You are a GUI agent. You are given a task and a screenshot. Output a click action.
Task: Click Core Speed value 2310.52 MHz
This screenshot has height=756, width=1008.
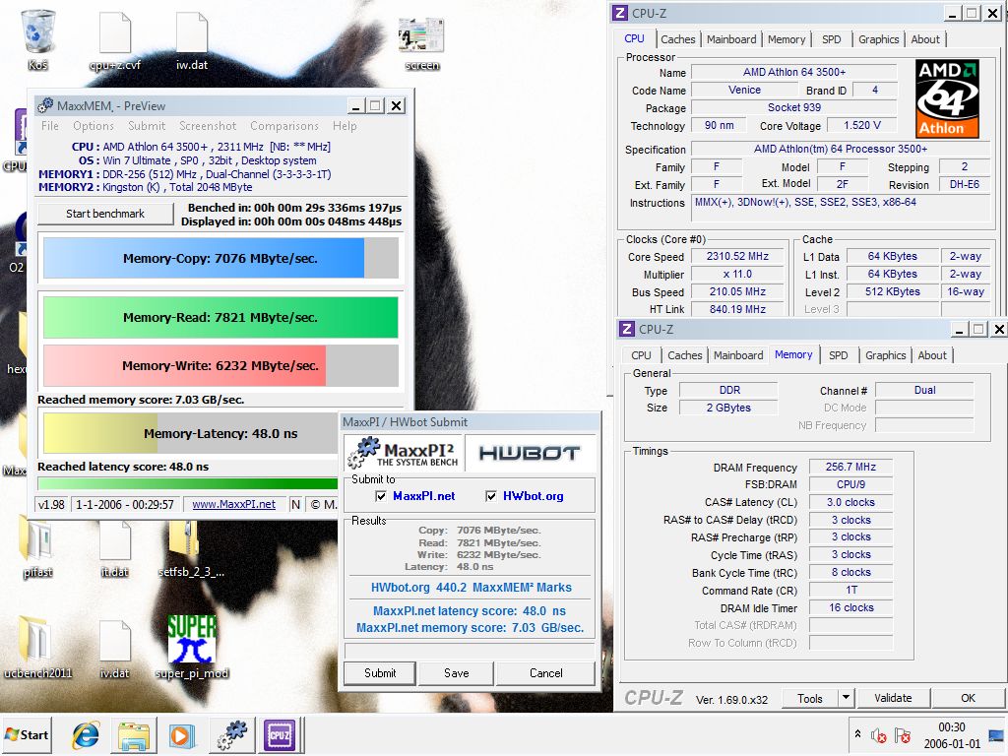(737, 256)
